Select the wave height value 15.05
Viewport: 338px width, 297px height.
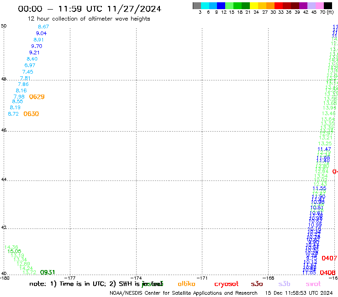coord(14,251)
